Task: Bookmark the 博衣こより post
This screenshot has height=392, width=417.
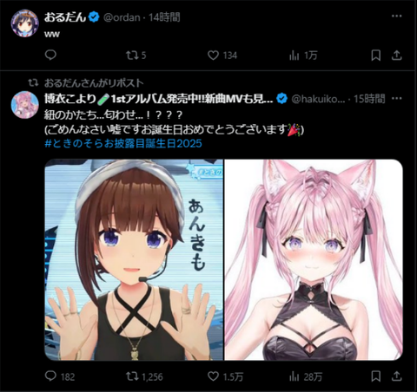Action: (375, 376)
